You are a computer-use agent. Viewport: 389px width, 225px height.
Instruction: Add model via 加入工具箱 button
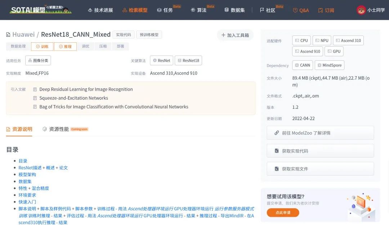point(235,35)
